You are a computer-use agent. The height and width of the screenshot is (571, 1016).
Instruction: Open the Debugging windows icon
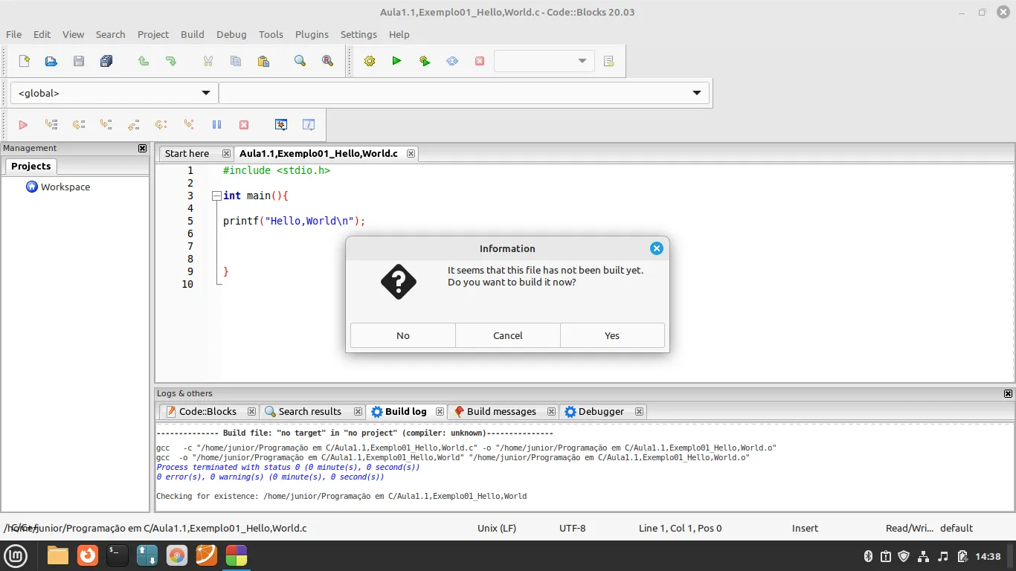[281, 125]
